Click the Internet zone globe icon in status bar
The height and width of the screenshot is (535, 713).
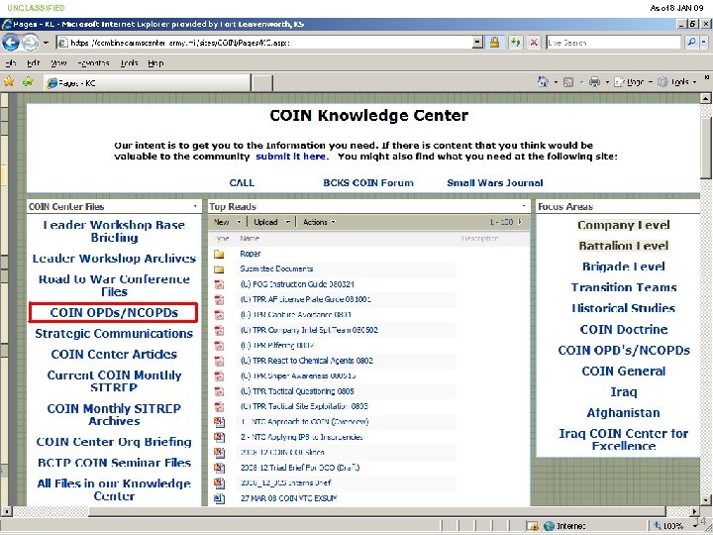coord(549,526)
